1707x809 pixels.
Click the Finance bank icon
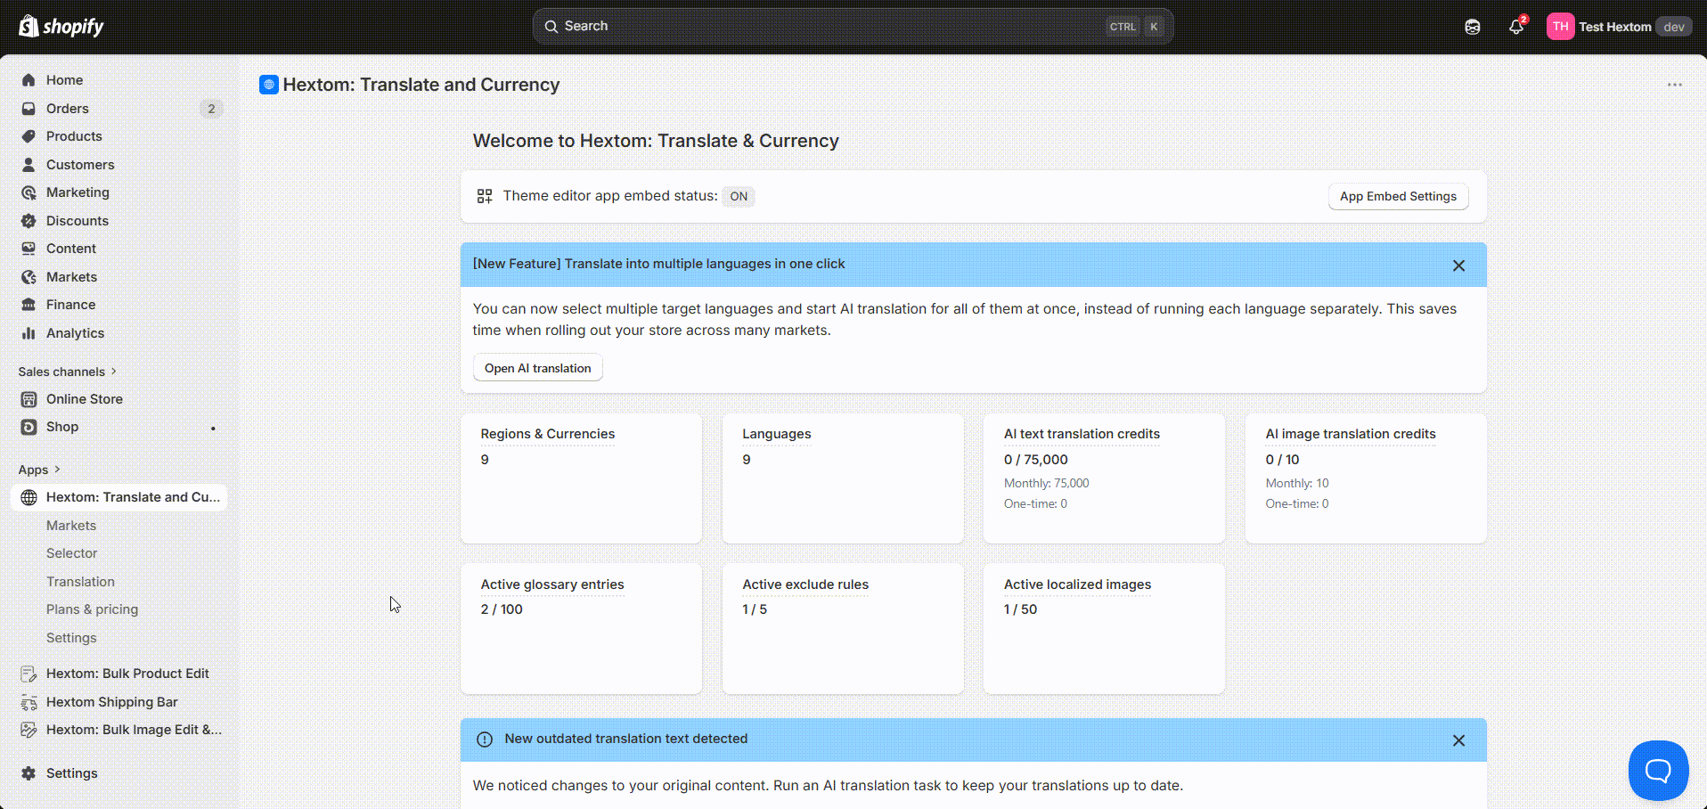pyautogui.click(x=29, y=305)
